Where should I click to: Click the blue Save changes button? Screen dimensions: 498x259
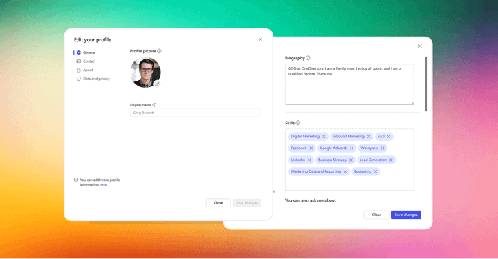click(x=406, y=215)
